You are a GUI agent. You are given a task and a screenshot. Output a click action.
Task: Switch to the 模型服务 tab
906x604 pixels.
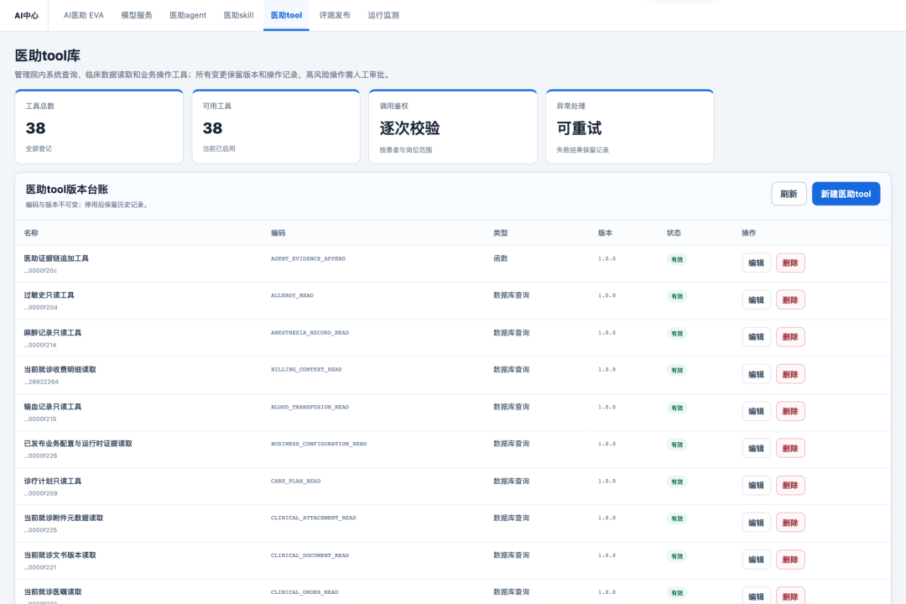click(137, 15)
